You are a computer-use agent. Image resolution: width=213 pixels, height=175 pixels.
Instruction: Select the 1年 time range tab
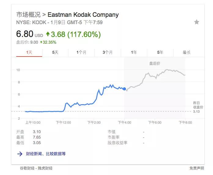(x=134, y=53)
